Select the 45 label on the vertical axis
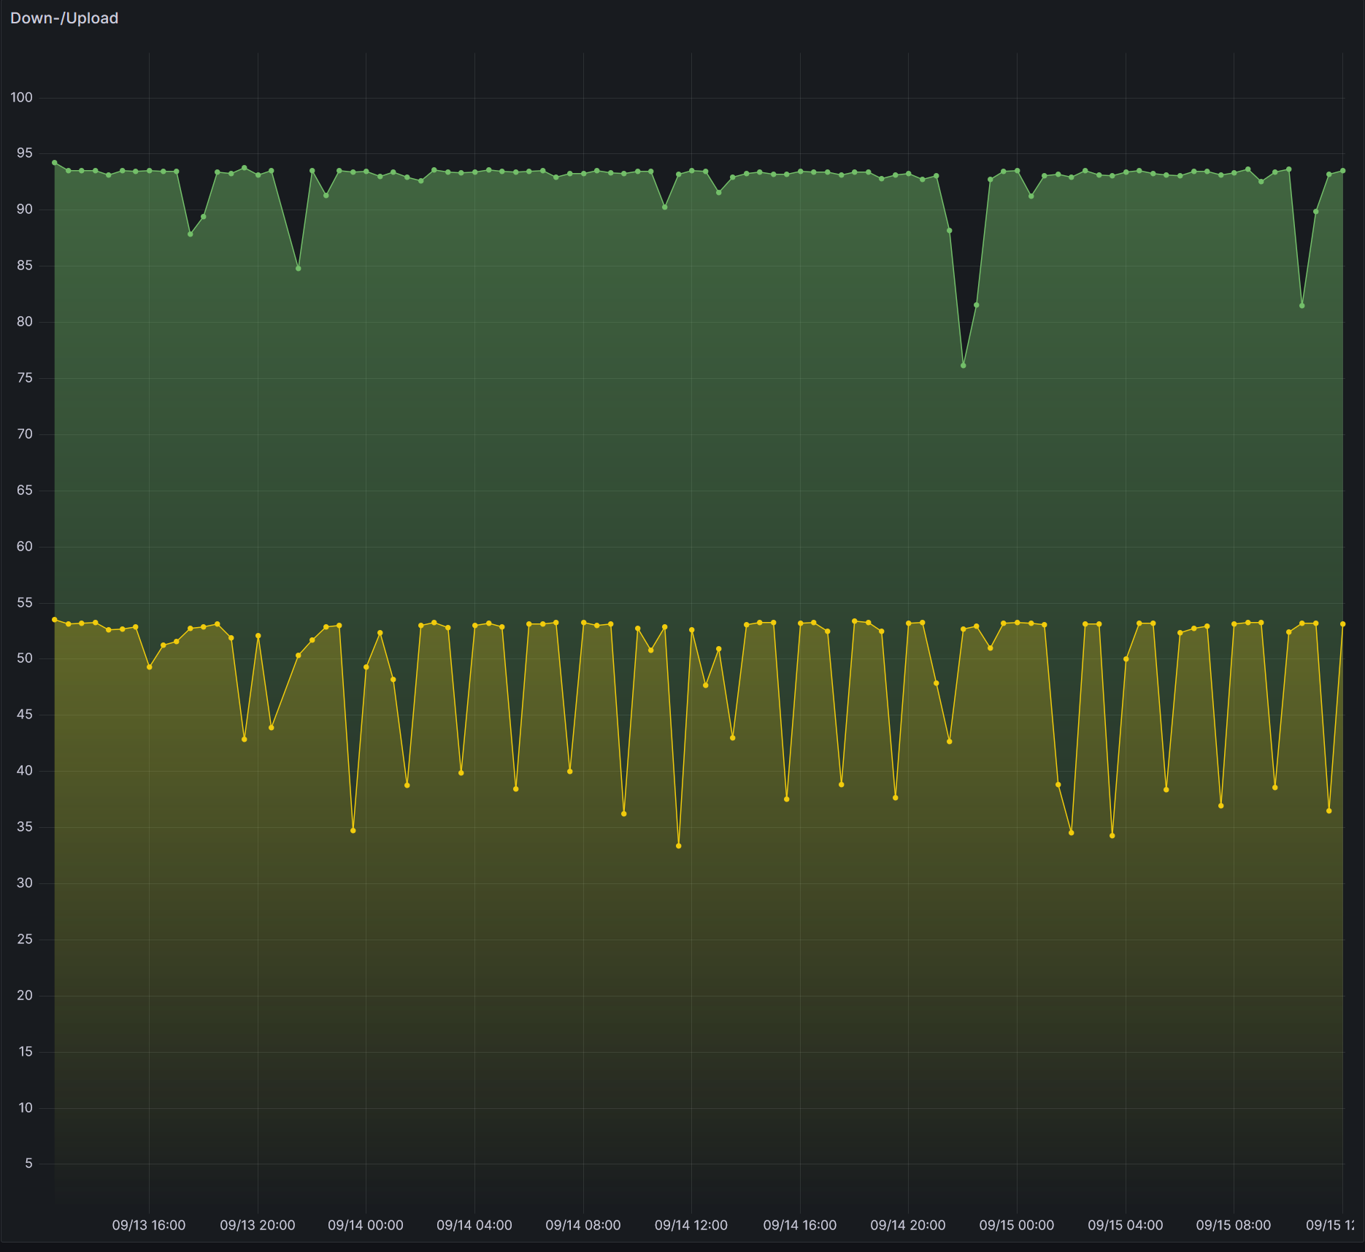Viewport: 1365px width, 1252px height. (25, 715)
